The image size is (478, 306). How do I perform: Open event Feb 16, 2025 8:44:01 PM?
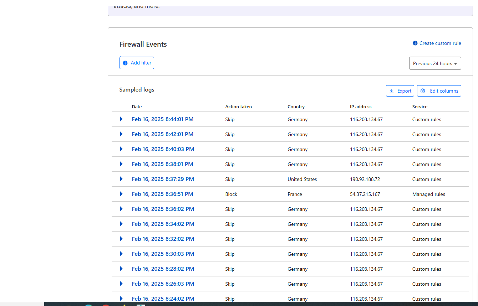(163, 119)
